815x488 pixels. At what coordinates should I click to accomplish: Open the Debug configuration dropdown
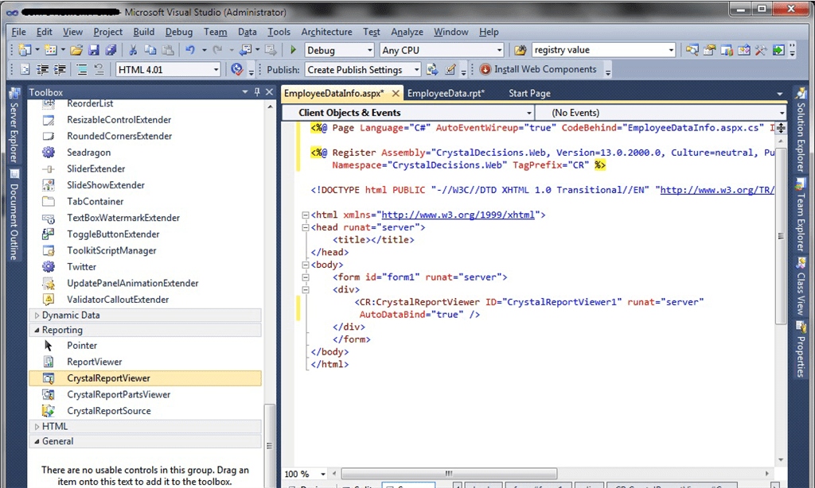(x=338, y=49)
